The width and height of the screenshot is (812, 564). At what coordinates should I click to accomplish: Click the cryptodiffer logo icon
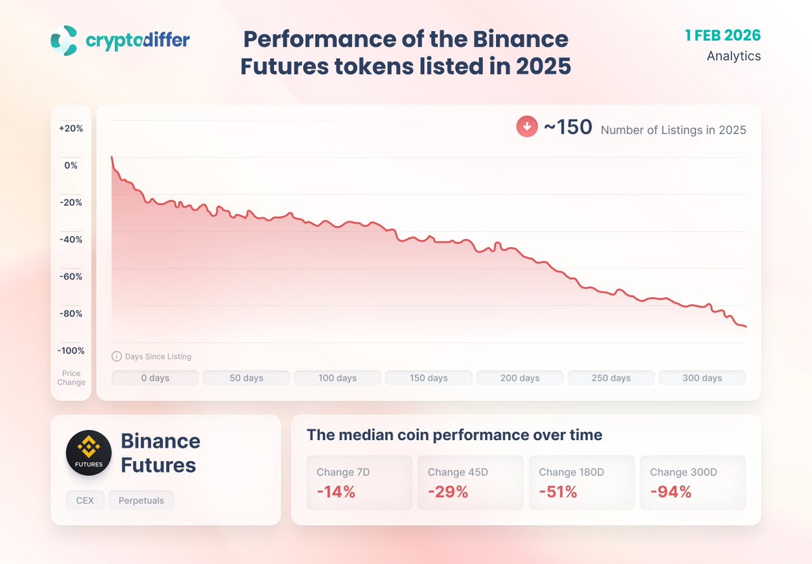click(x=64, y=41)
